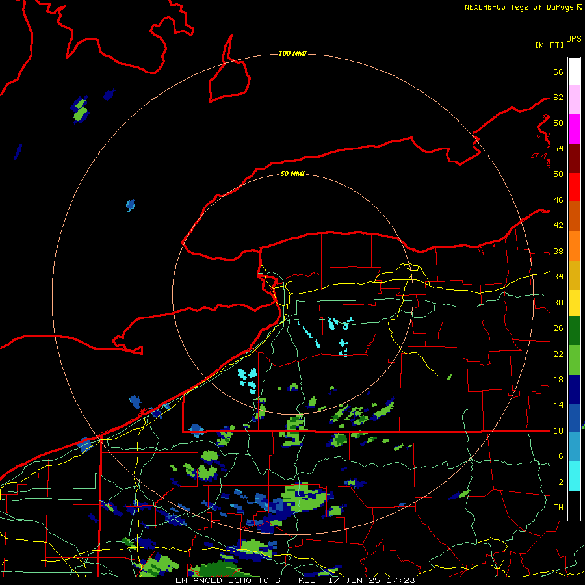The width and height of the screenshot is (585, 585).
Task: Click the ENHANCED ECHO TOPS KBUF caption
Action: click(295, 580)
